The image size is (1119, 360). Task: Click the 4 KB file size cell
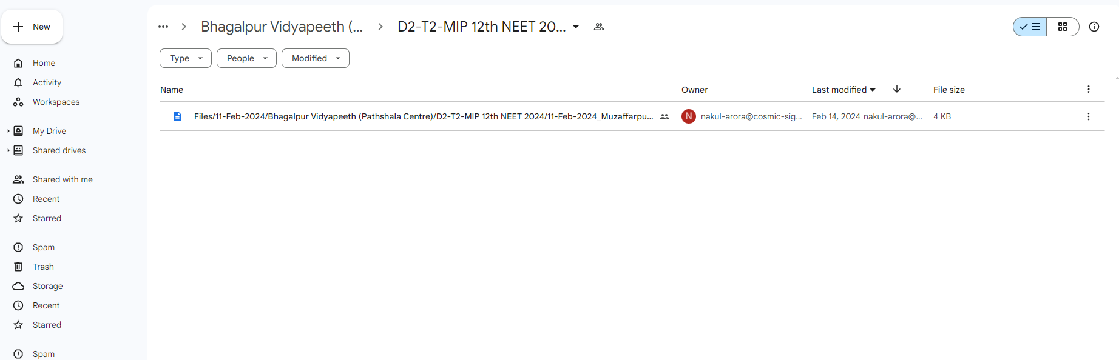pyautogui.click(x=942, y=116)
